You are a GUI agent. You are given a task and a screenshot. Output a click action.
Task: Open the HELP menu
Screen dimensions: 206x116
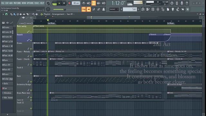(x=42, y=3)
